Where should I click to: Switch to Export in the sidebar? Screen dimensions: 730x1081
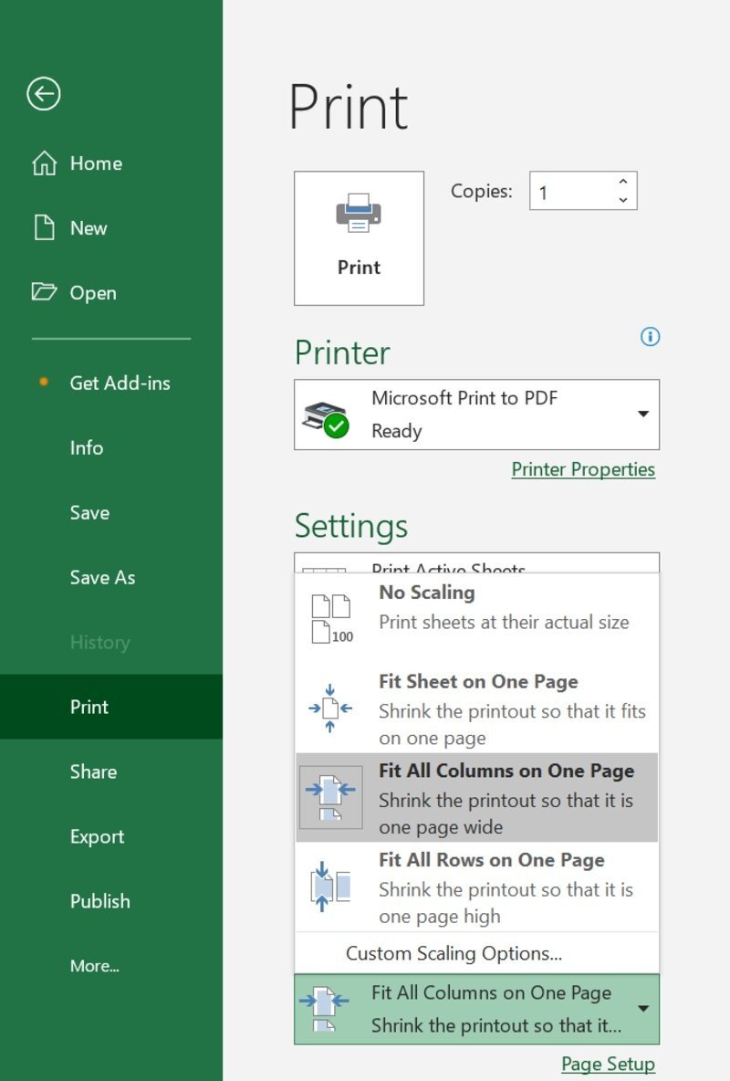point(96,836)
